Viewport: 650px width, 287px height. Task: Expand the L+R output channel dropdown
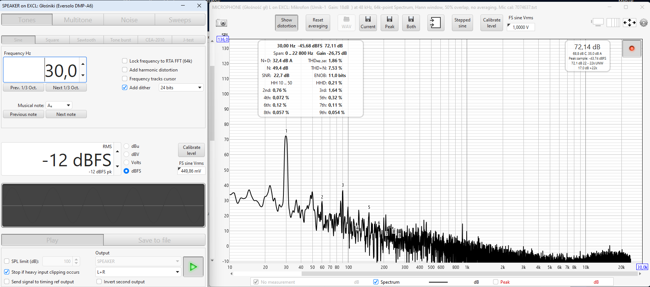tap(138, 272)
